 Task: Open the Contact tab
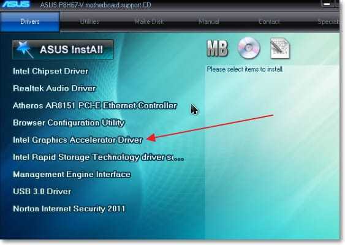point(269,21)
